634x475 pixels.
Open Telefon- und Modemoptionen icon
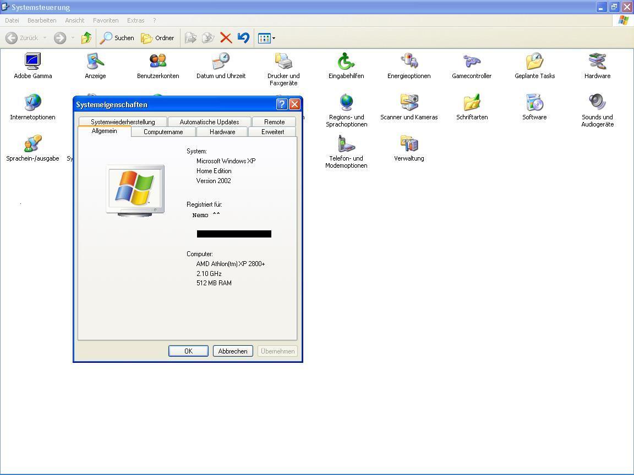(346, 144)
